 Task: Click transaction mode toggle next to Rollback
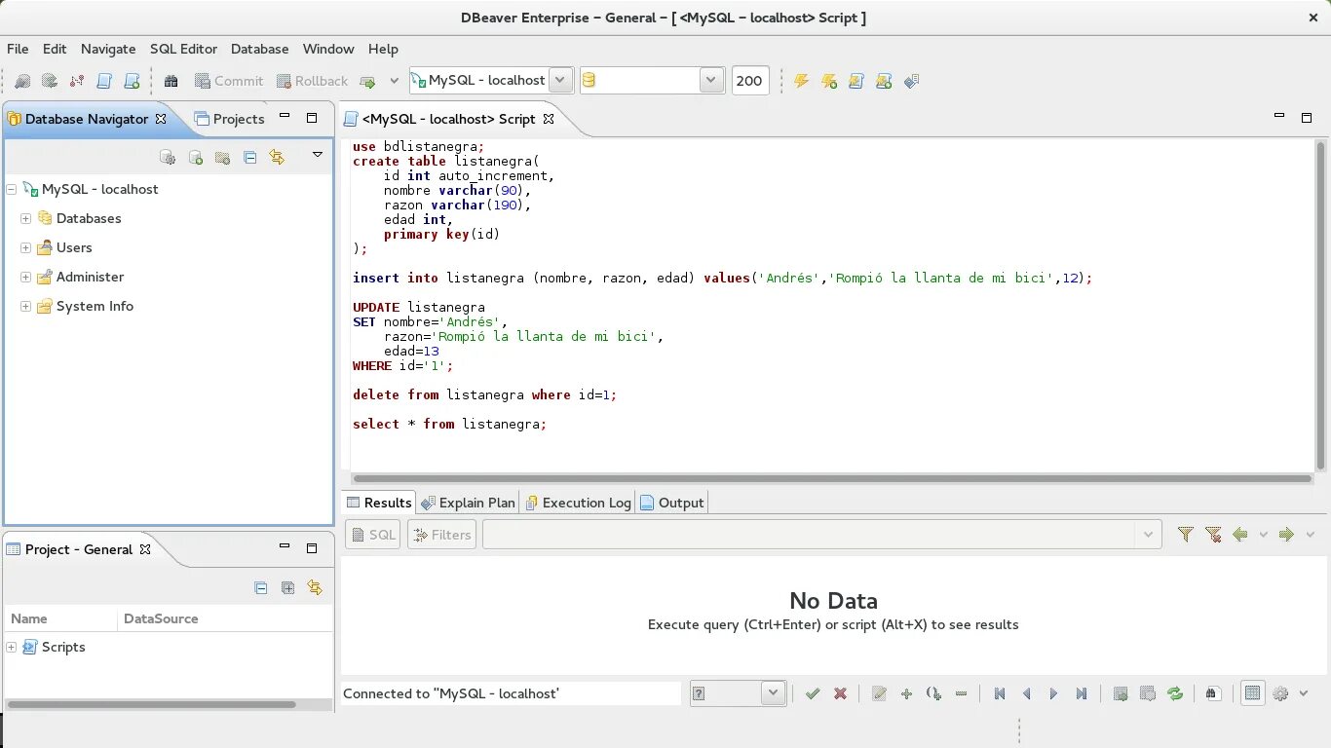coord(367,81)
